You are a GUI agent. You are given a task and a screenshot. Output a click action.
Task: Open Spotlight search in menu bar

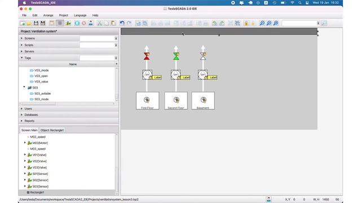coord(300,3)
